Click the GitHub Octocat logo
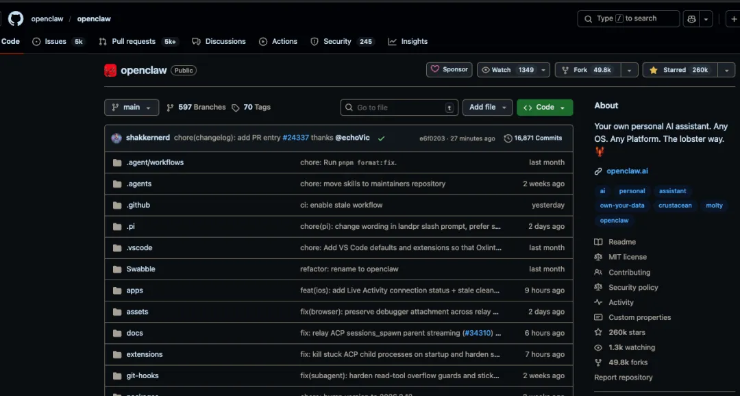 pos(15,18)
